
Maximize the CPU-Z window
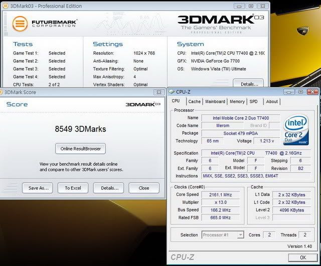[300, 92]
